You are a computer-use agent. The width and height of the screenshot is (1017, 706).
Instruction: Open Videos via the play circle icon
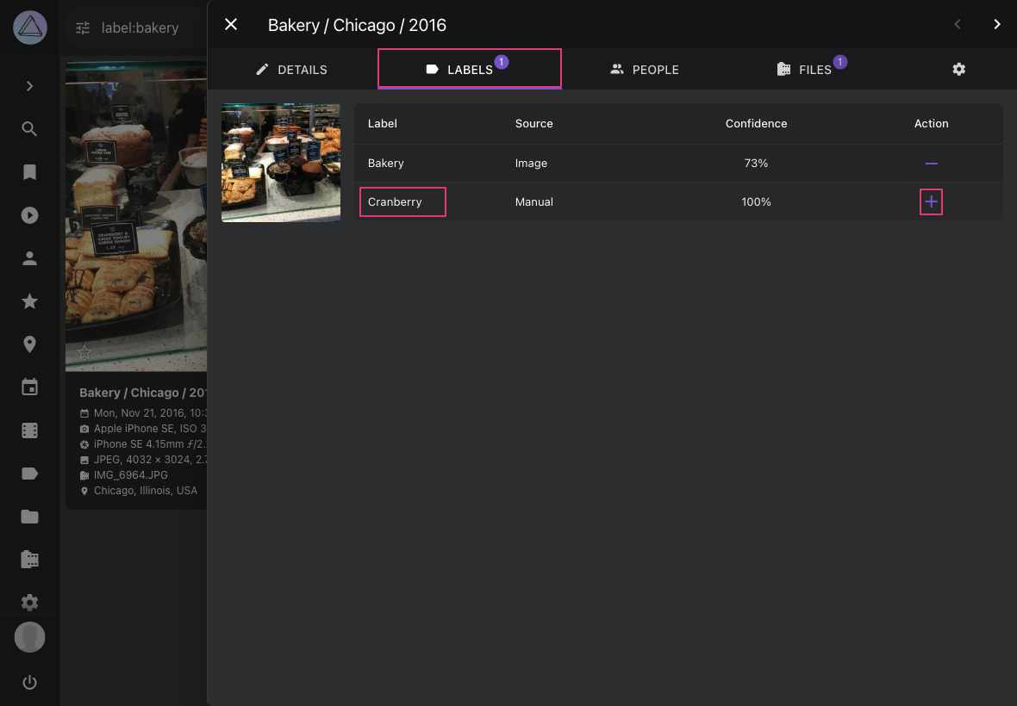tap(29, 214)
